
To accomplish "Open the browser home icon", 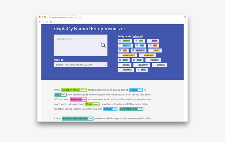I will (51, 22).
